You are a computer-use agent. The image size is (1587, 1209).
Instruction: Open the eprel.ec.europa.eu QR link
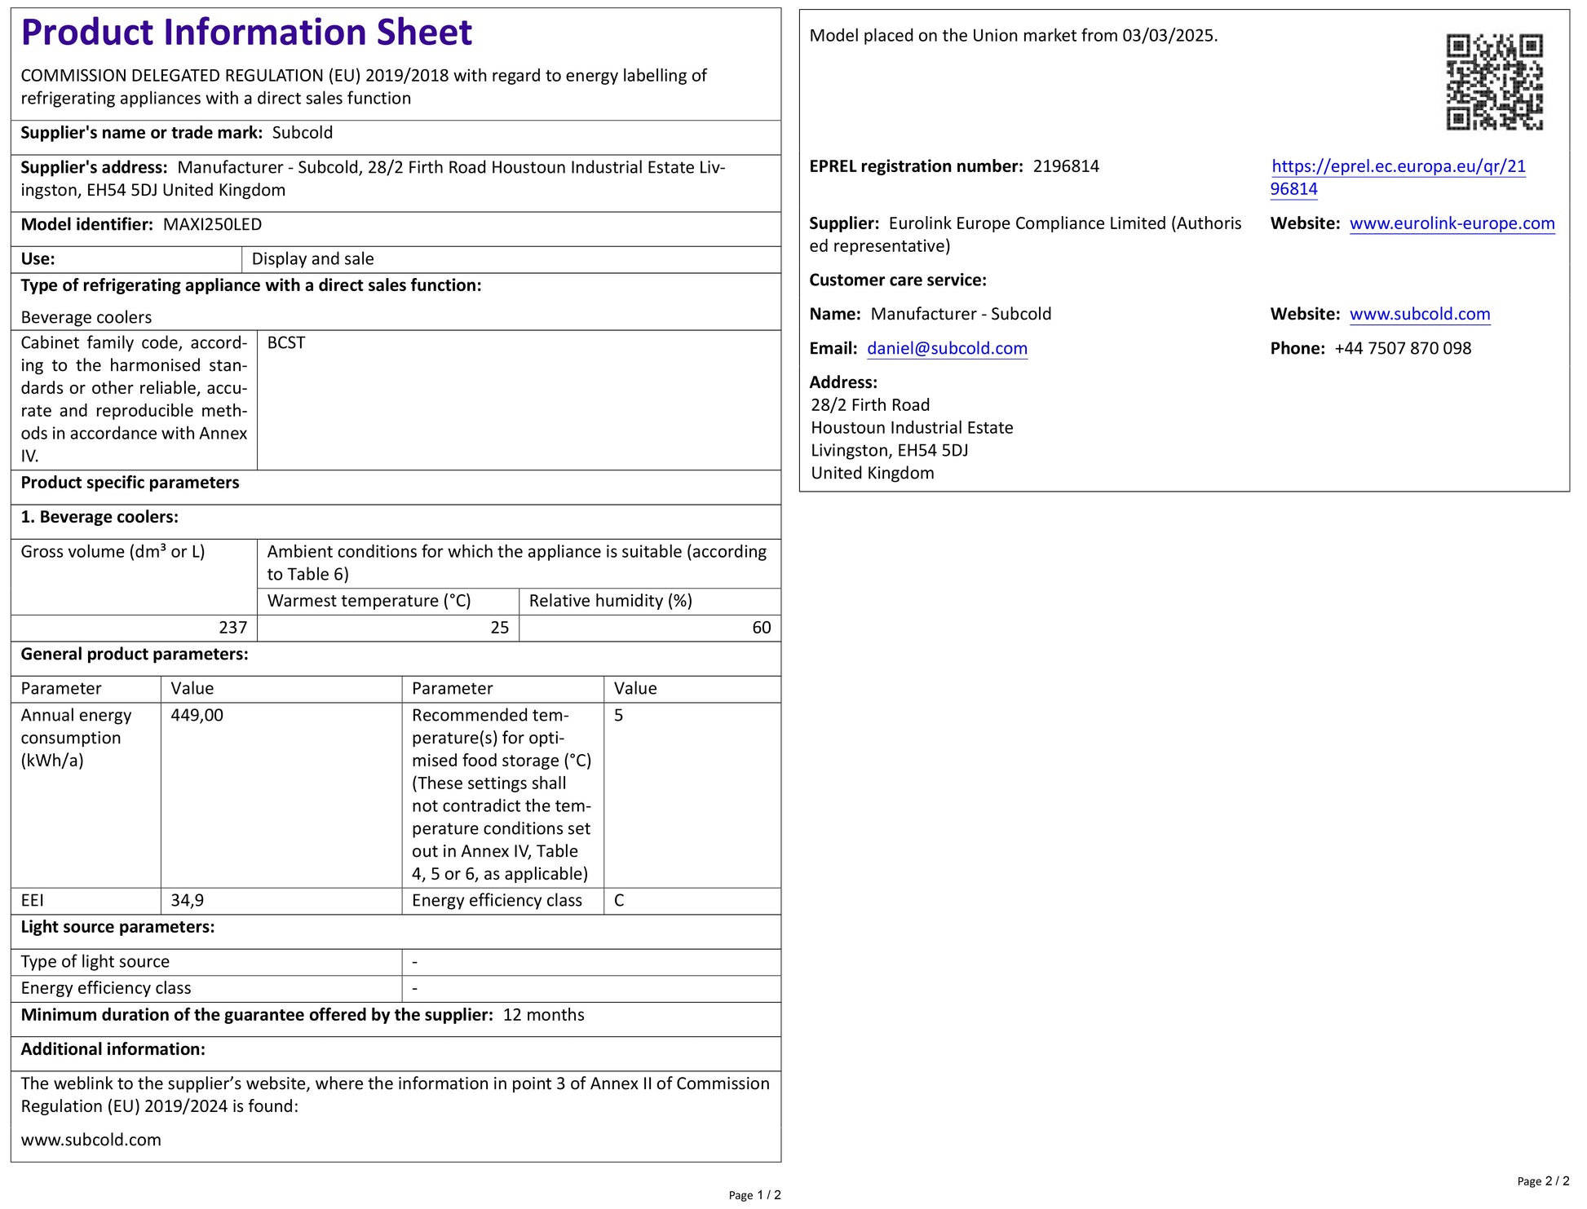[x=1398, y=167]
